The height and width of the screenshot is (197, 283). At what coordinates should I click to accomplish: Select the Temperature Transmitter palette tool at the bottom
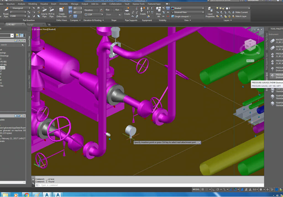(x=276, y=104)
